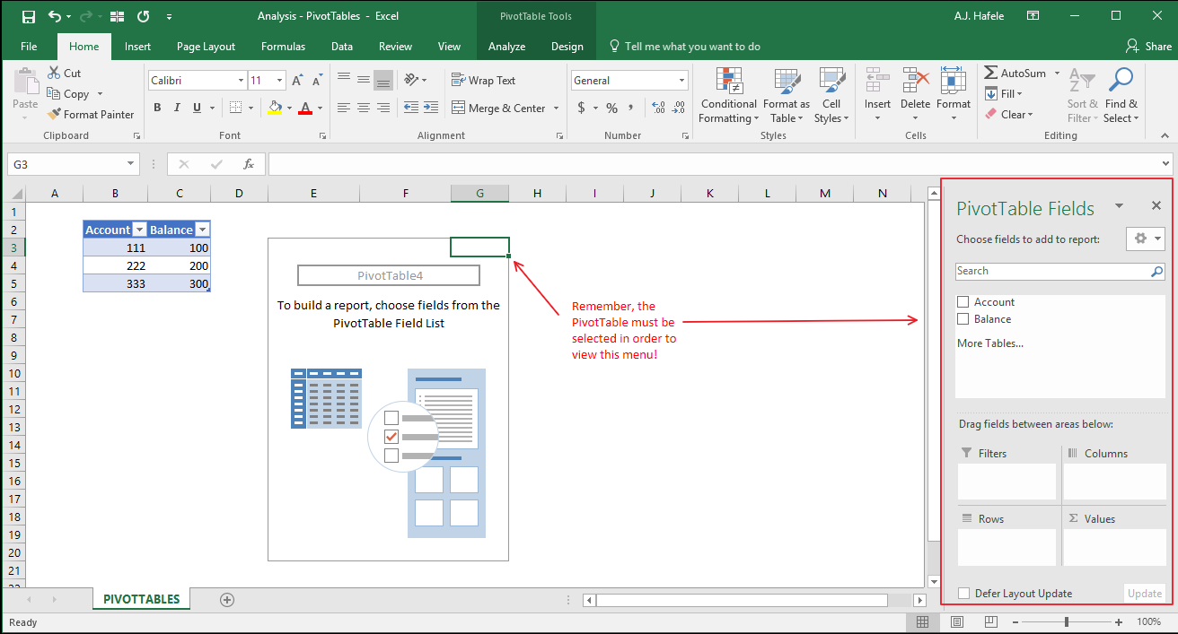Screen dimensions: 1178x634
Task: Open PivotTable Fields tools gear menu
Action: (x=1146, y=239)
